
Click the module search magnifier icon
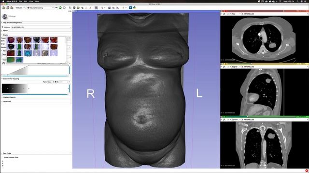pyautogui.click(x=25, y=8)
